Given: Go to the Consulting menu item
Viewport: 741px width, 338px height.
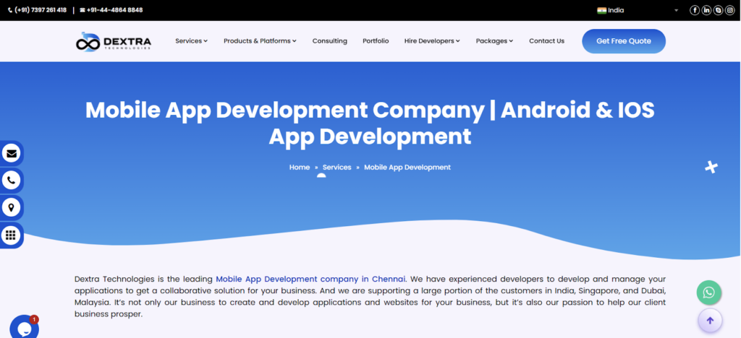Looking at the screenshot, I should (x=329, y=41).
